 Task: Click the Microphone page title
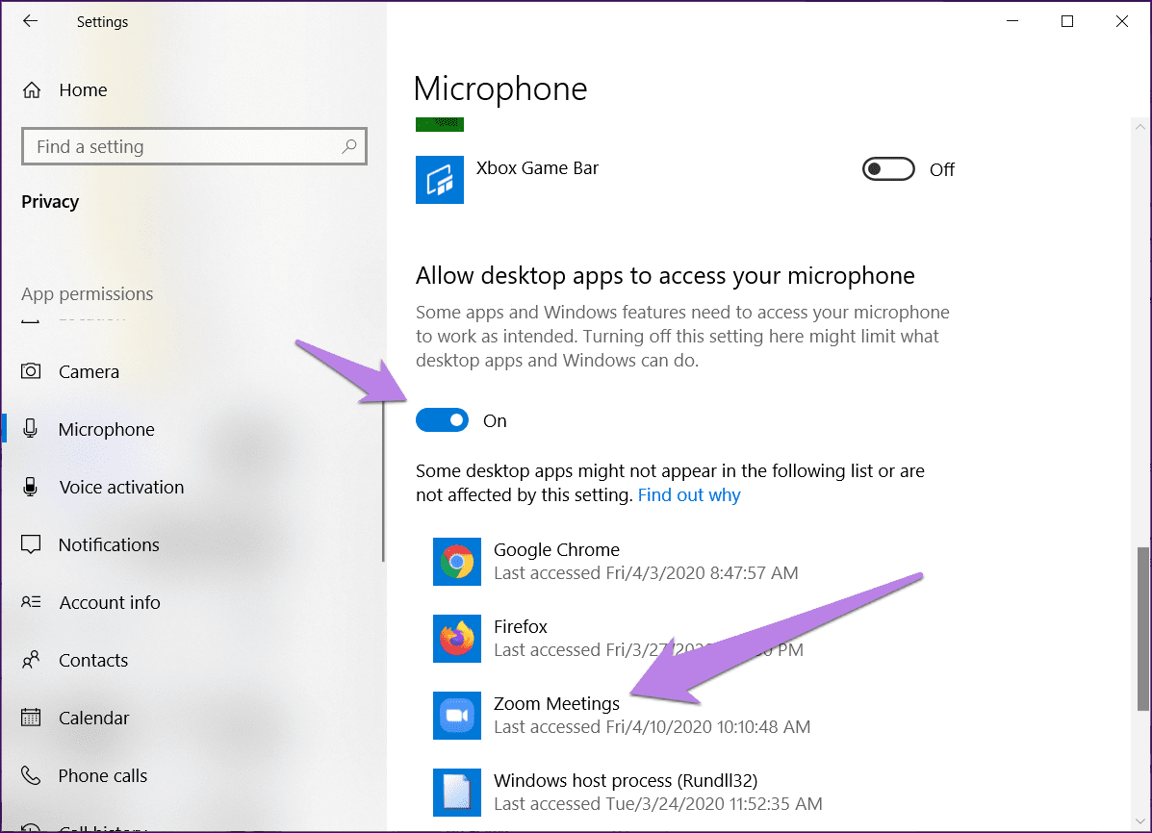[x=500, y=89]
